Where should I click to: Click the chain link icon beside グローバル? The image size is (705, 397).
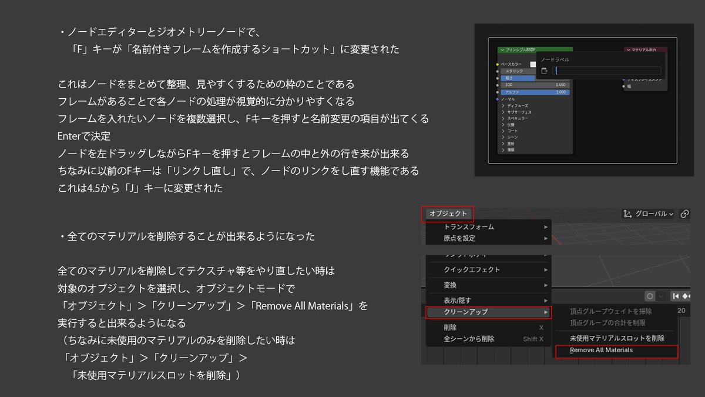coord(684,214)
